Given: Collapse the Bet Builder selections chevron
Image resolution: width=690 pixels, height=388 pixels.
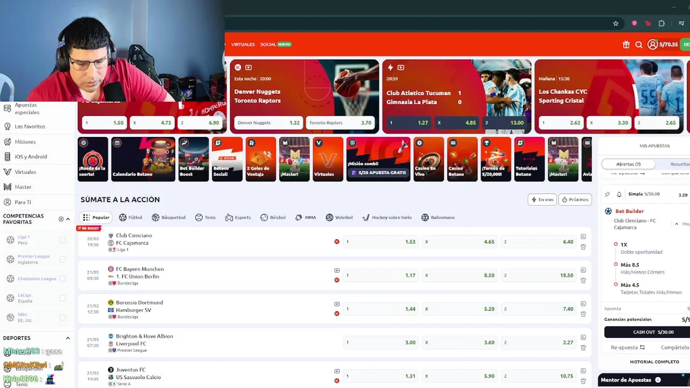Looking at the screenshot, I should pos(677,224).
